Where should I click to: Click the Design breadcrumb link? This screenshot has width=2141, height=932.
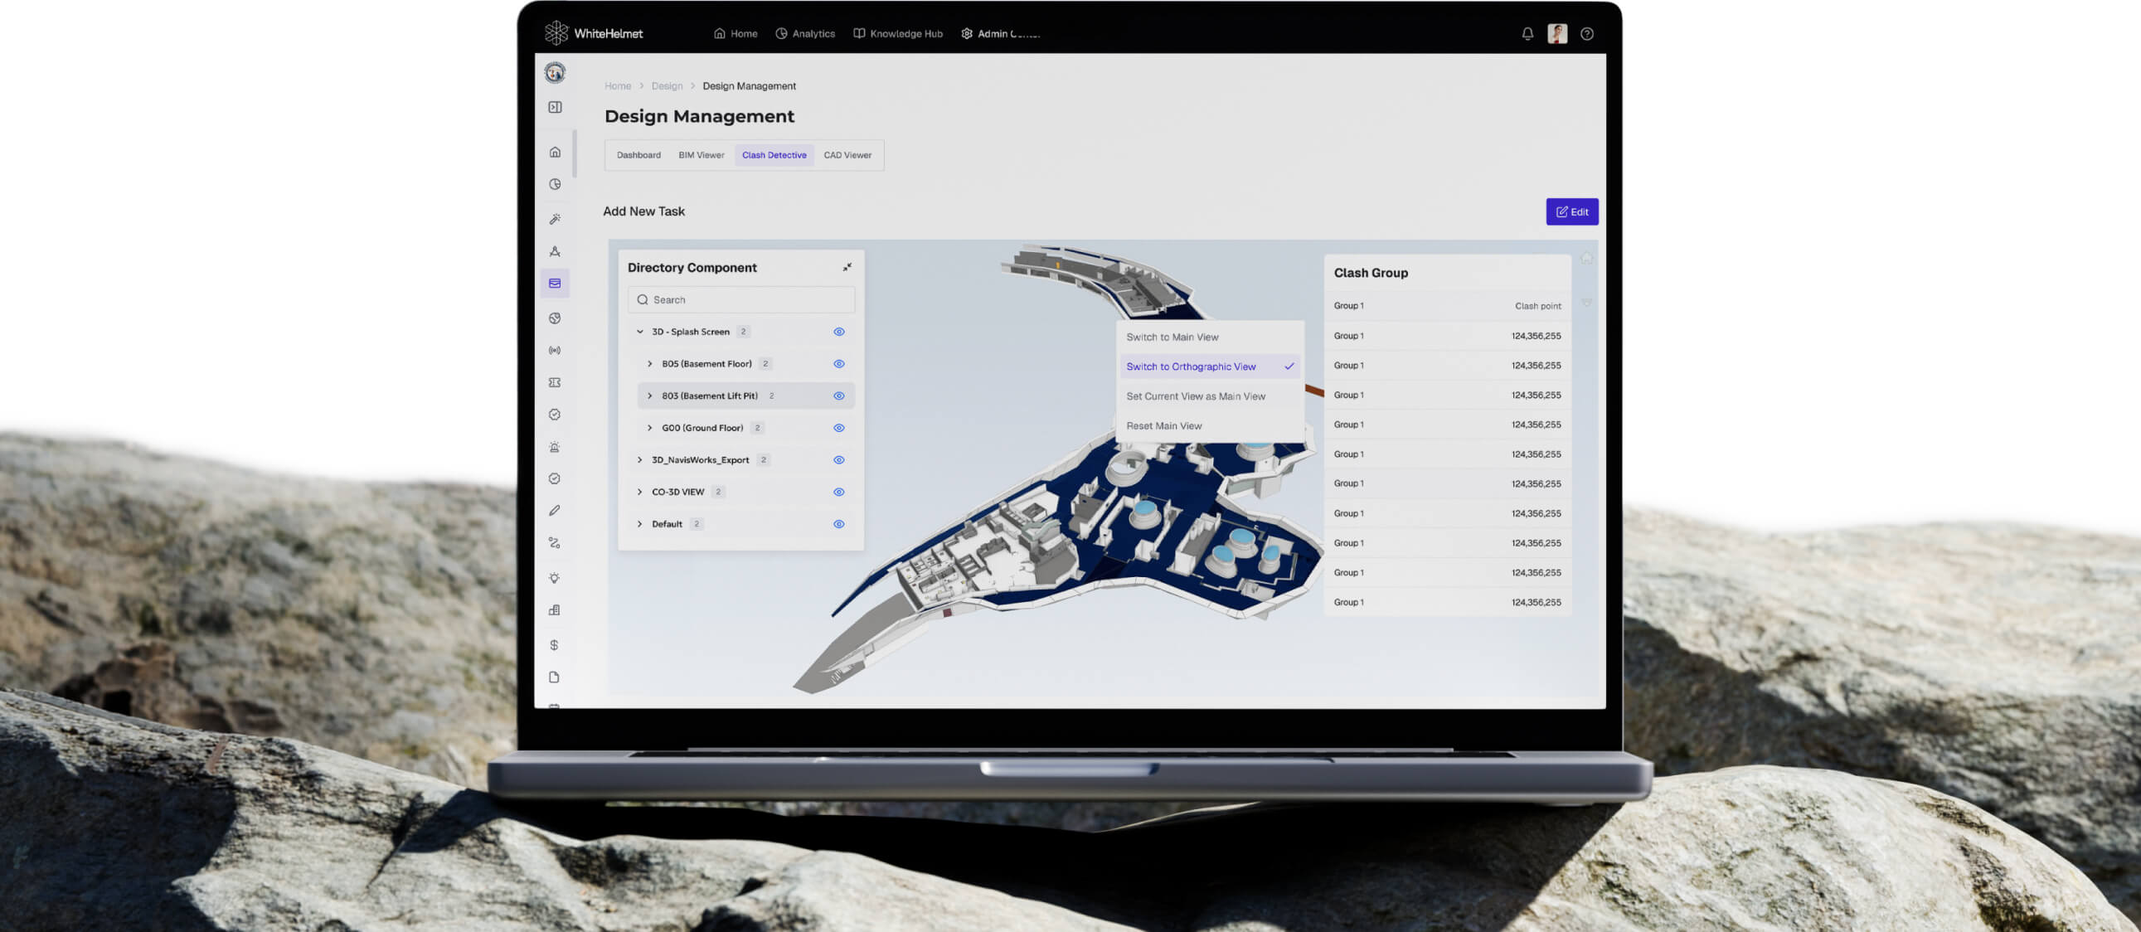click(x=667, y=86)
